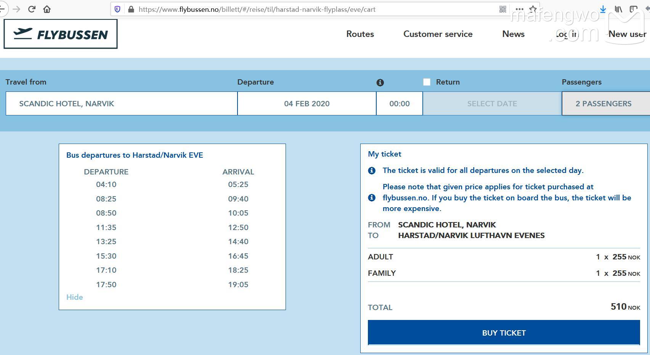Open the downloads arrow icon

point(603,9)
